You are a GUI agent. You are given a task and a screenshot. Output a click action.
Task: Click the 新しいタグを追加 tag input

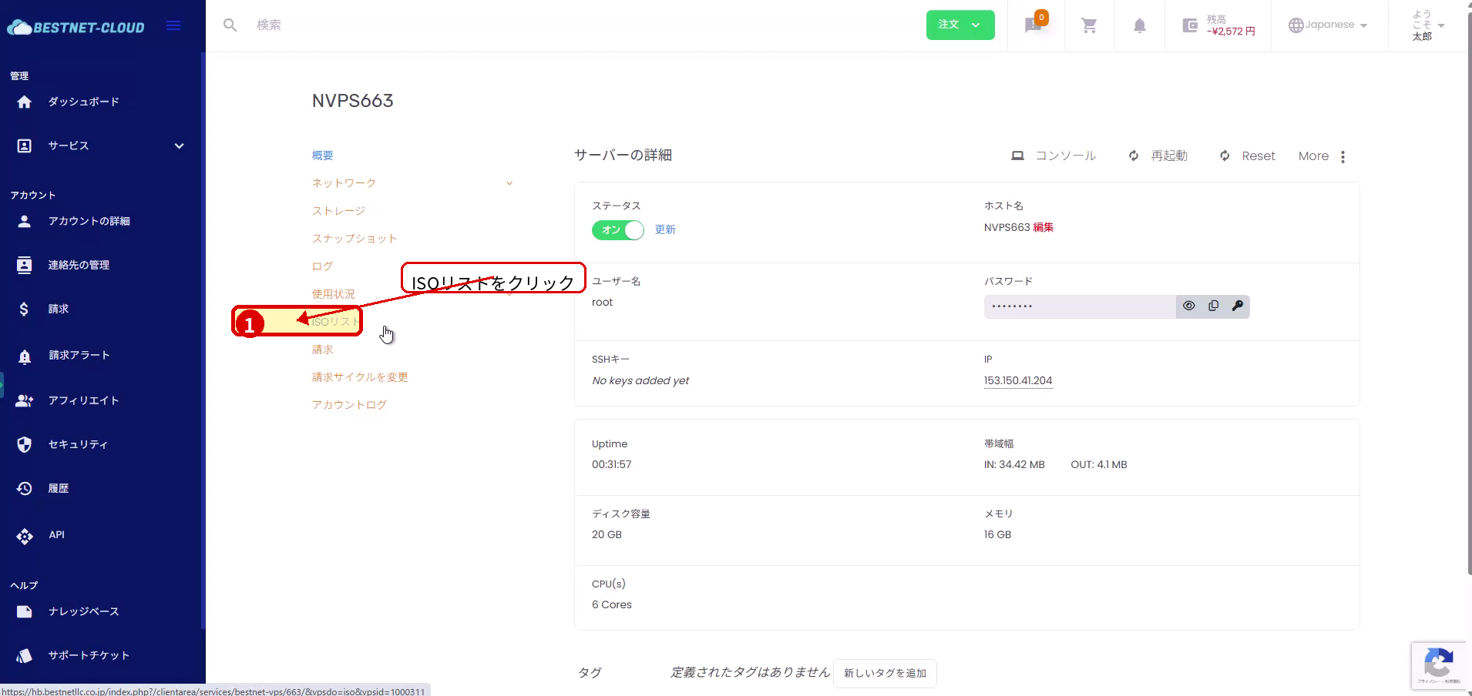click(x=884, y=673)
